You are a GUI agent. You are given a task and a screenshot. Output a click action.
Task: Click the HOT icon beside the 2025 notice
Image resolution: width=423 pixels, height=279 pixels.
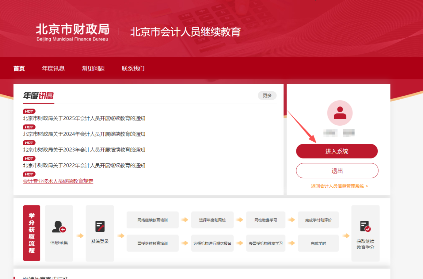pos(29,111)
